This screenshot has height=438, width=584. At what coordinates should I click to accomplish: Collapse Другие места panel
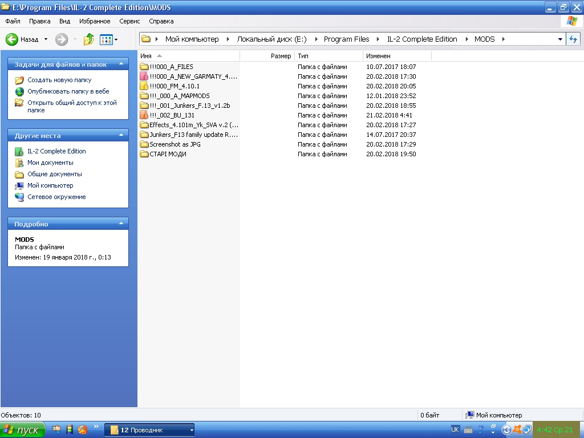click(x=121, y=135)
